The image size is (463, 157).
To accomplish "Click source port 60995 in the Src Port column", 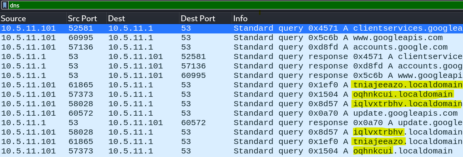I will coord(81,38).
